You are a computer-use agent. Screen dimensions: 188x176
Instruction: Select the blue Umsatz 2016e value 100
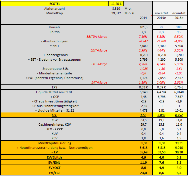pos(179,27)
